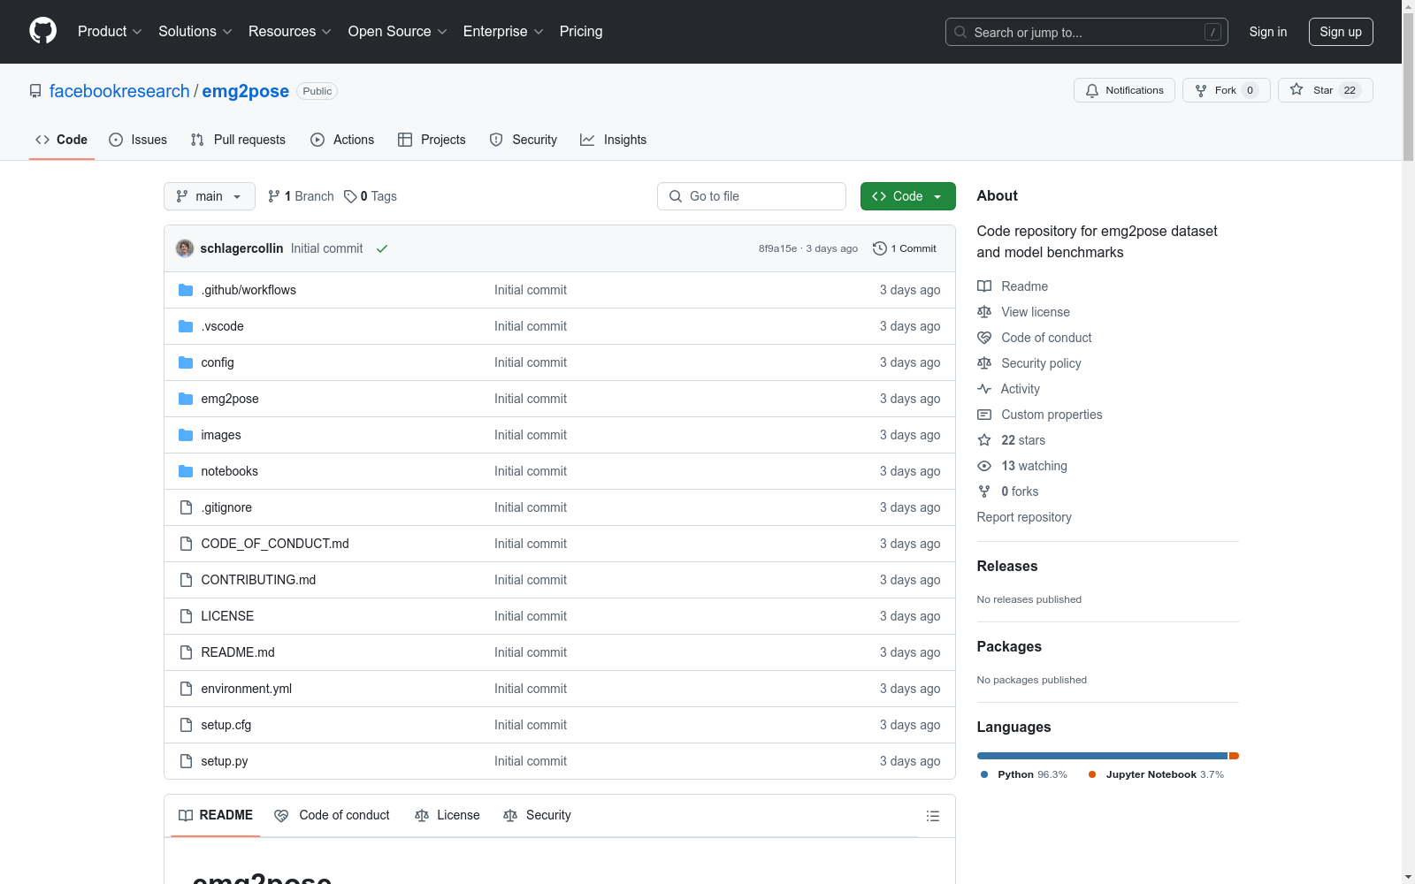Open the Solutions menu in header
This screenshot has width=1415, height=884.
[x=195, y=32]
